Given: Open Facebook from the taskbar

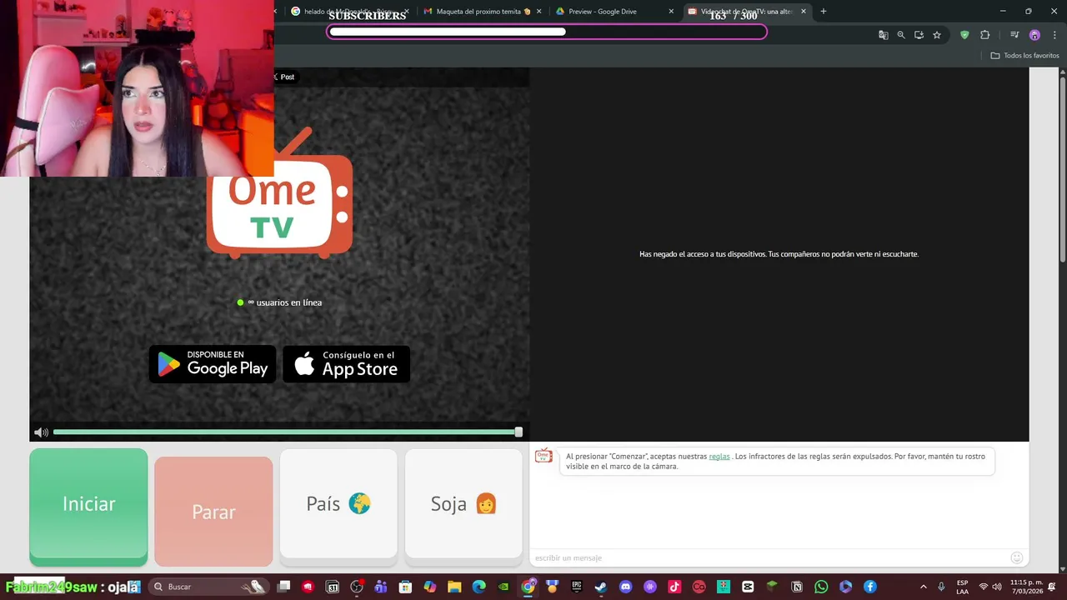Looking at the screenshot, I should tap(869, 587).
